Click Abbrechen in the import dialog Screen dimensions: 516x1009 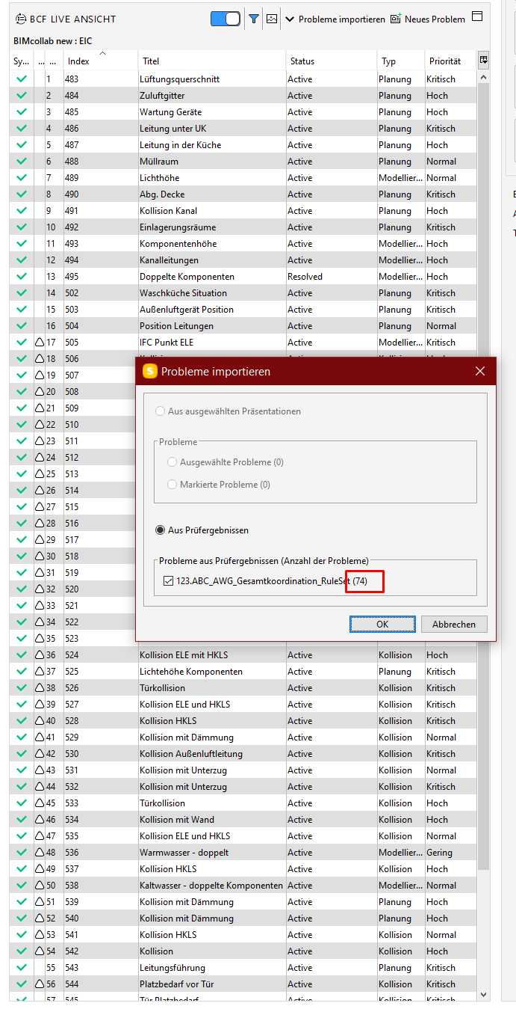click(x=454, y=624)
